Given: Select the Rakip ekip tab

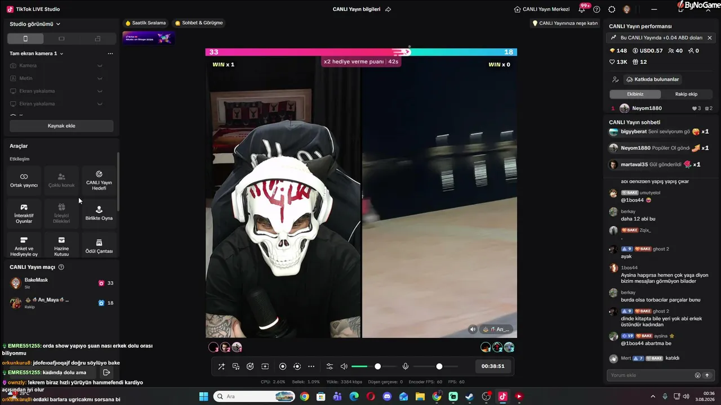Looking at the screenshot, I should point(686,94).
